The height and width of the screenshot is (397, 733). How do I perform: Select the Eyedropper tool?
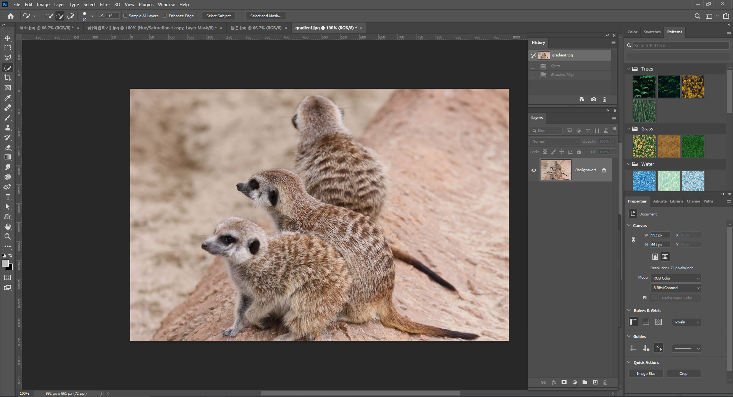(x=8, y=98)
